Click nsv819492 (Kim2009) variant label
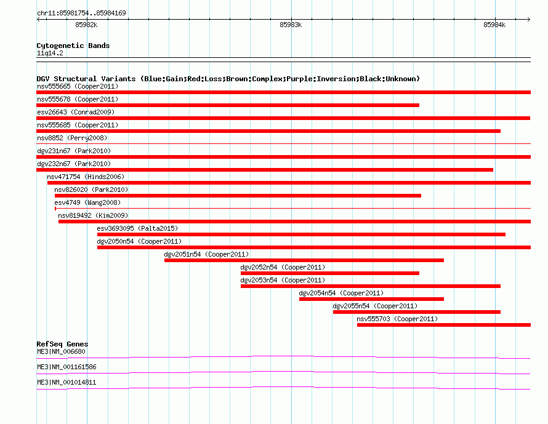The image size is (548, 424). (x=93, y=215)
